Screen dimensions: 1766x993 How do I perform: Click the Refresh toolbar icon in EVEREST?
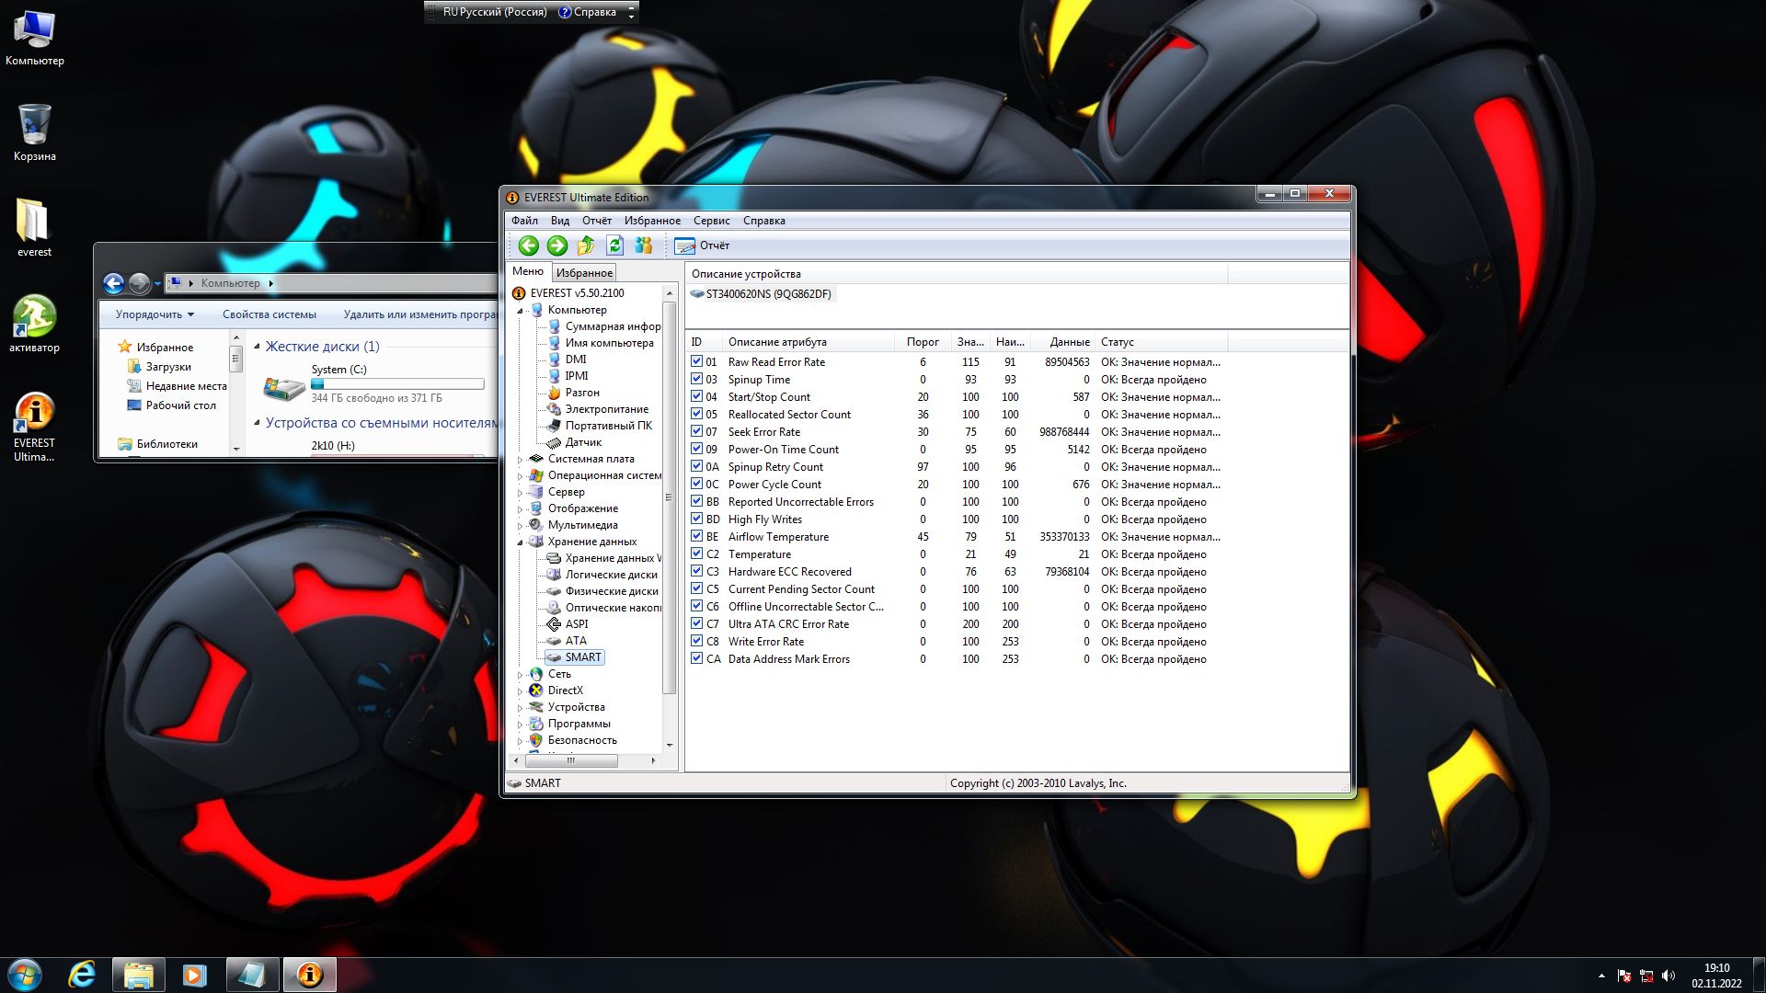click(614, 245)
